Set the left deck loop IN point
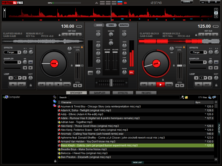The height and width of the screenshot is (166, 222). [13, 85]
